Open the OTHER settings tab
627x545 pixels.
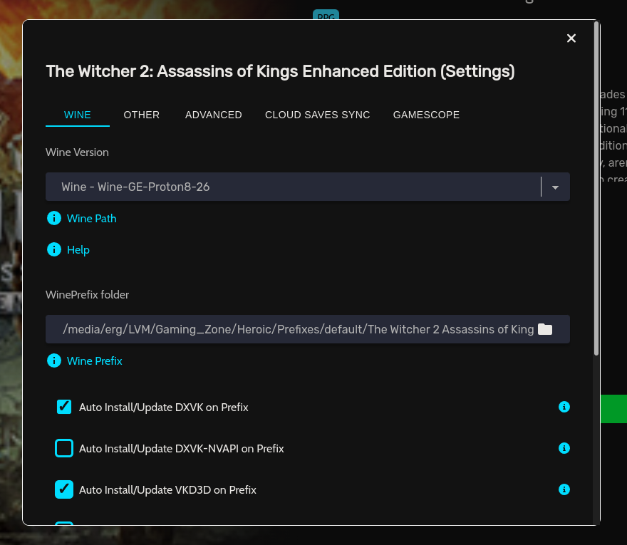[142, 115]
